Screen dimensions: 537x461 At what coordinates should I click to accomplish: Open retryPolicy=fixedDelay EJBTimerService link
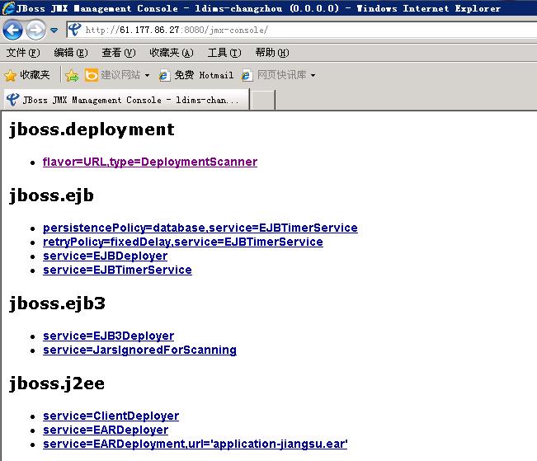click(183, 242)
